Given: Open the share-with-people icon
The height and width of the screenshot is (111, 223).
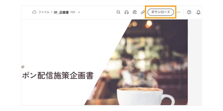Looking at the screenshot, I should point(134,12).
